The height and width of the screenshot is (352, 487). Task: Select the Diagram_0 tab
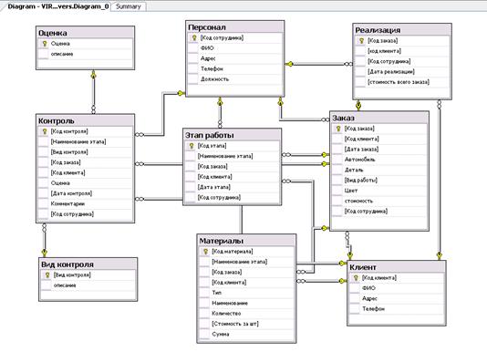pos(58,6)
